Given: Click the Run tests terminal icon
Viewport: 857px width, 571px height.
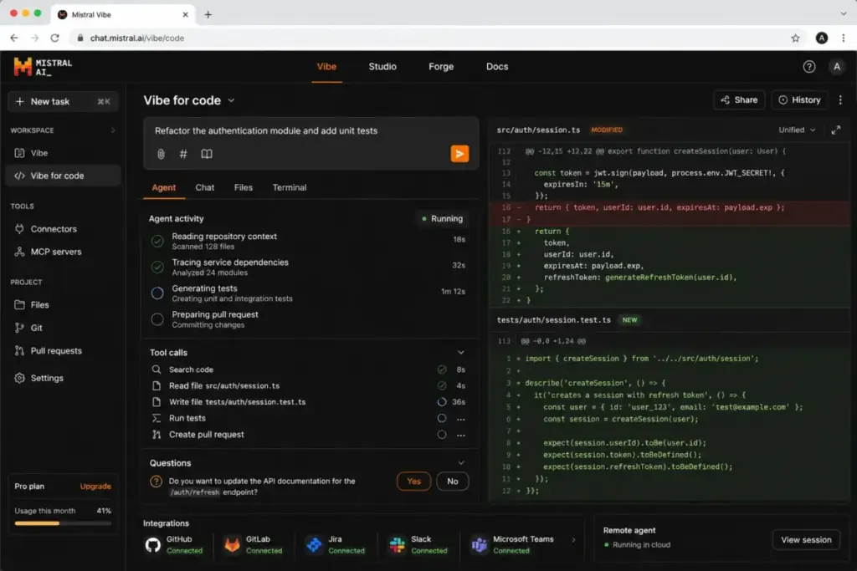Looking at the screenshot, I should click(x=157, y=418).
